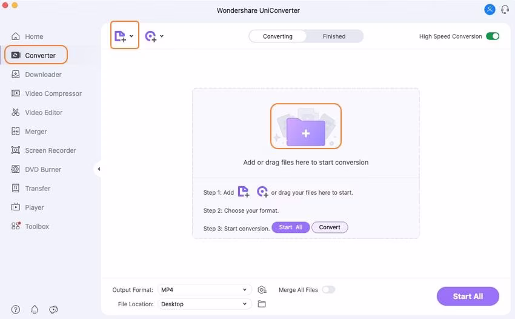The width and height of the screenshot is (515, 319).
Task: Expand the Add Files dropdown arrow
Action: tap(131, 36)
